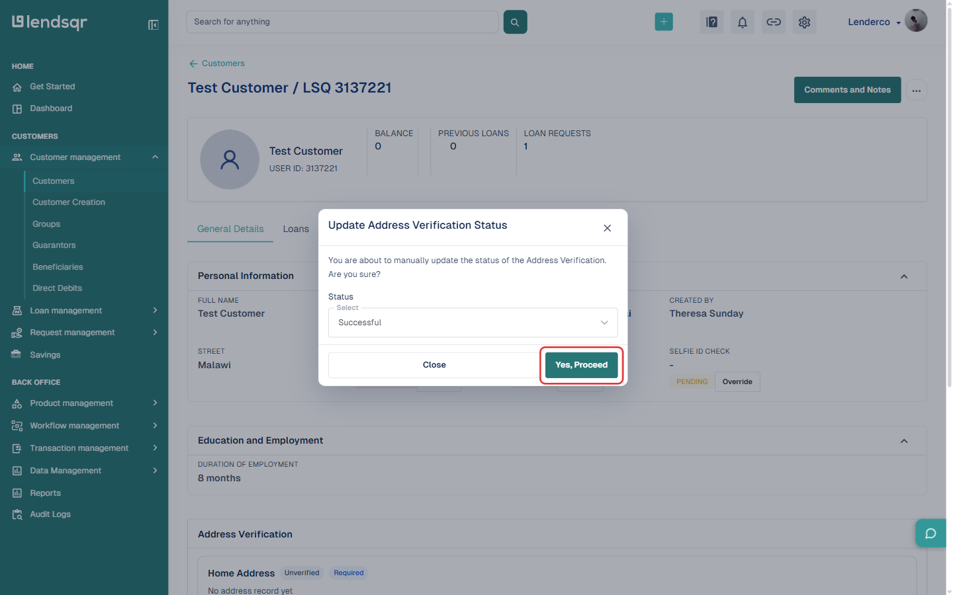Viewport: 953px width, 595px height.
Task: Click Comments and Notes button
Action: point(847,90)
